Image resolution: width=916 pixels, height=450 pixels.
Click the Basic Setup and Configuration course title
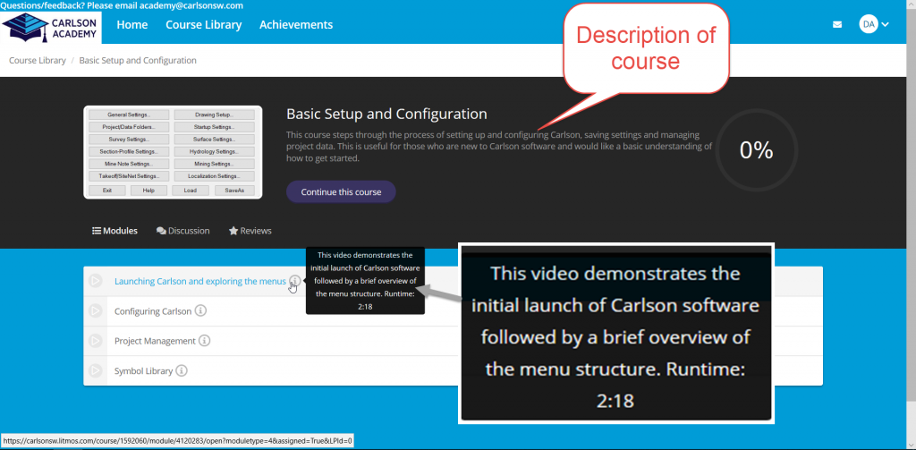pyautogui.click(x=386, y=114)
